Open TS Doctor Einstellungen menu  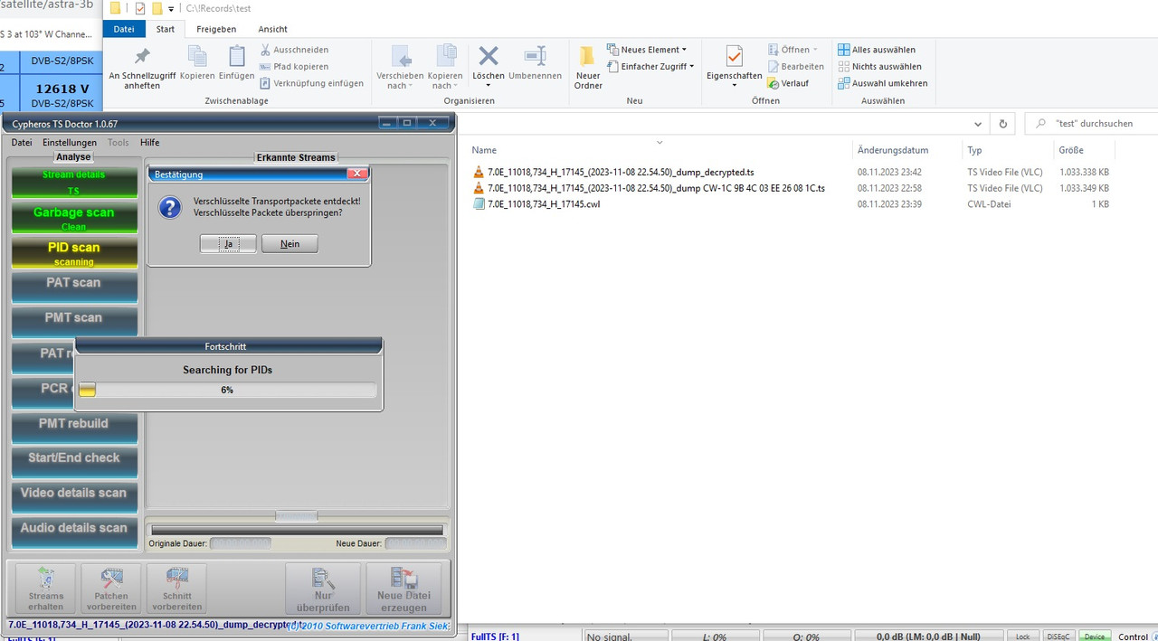tap(70, 142)
